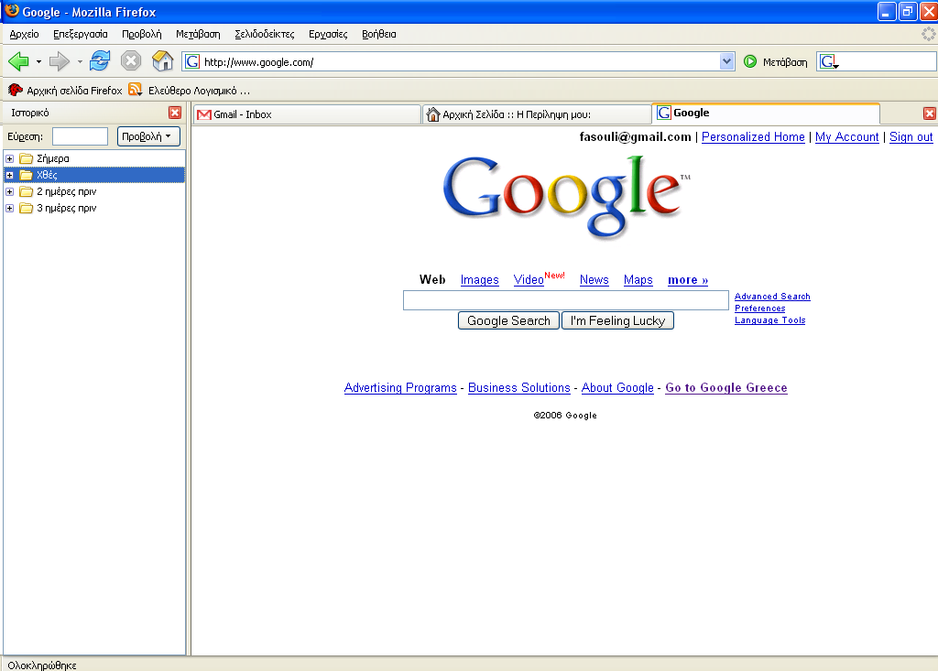Switch to the Gmail - Inbox tab

pyautogui.click(x=307, y=114)
